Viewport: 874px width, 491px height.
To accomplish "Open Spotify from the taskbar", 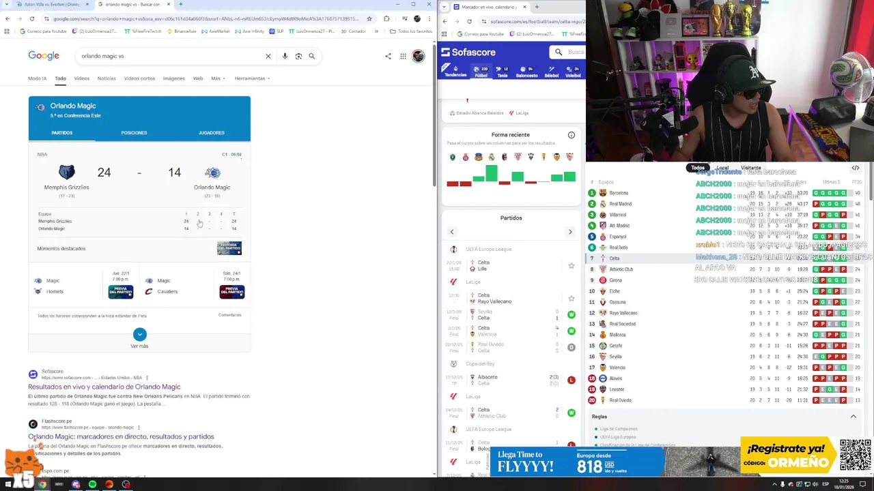I will (x=92, y=484).
